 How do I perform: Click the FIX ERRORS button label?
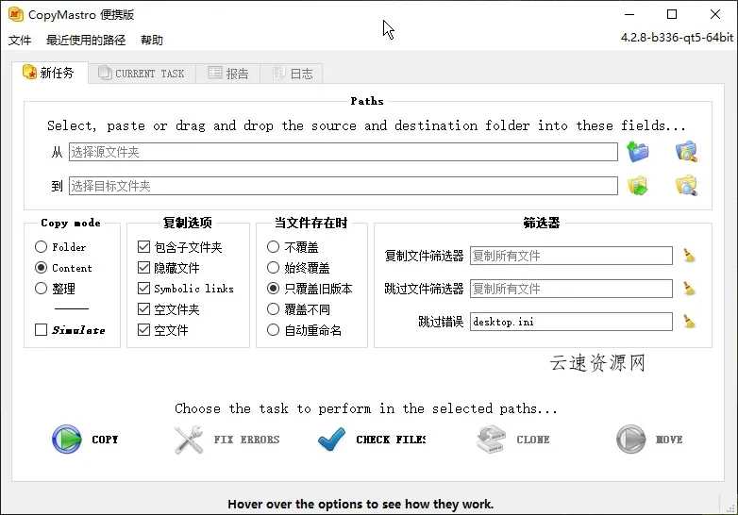point(246,440)
